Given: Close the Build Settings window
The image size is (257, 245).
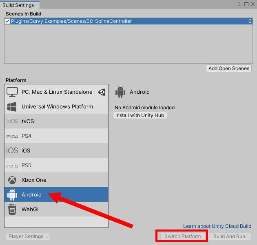Looking at the screenshot, I should pyautogui.click(x=253, y=4).
